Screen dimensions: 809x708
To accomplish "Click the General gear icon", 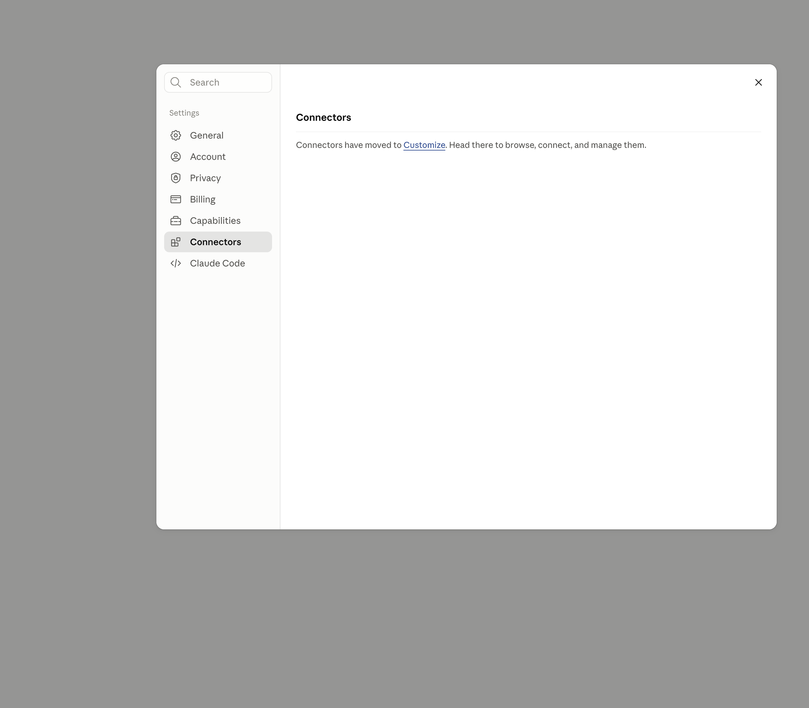I will pyautogui.click(x=175, y=136).
